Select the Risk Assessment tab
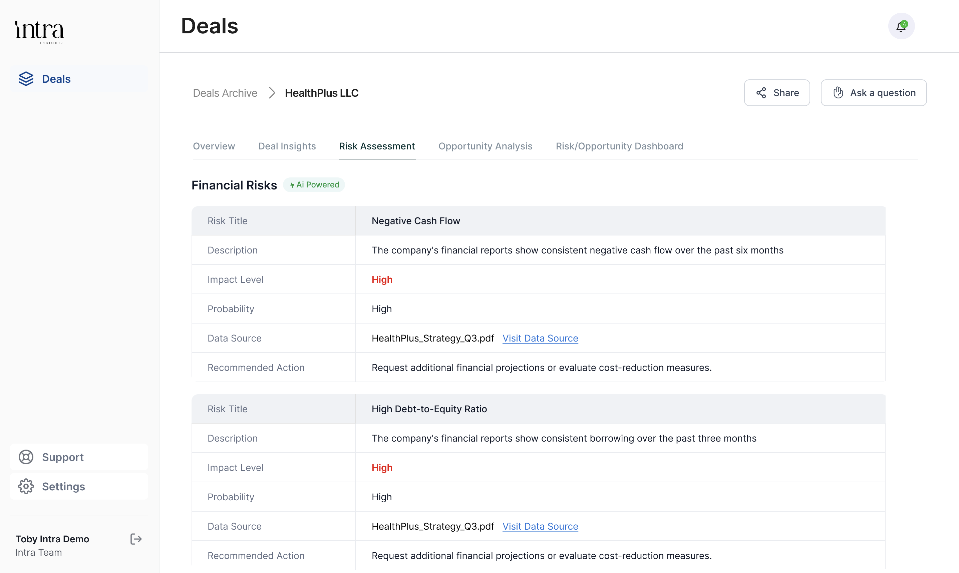 377,146
